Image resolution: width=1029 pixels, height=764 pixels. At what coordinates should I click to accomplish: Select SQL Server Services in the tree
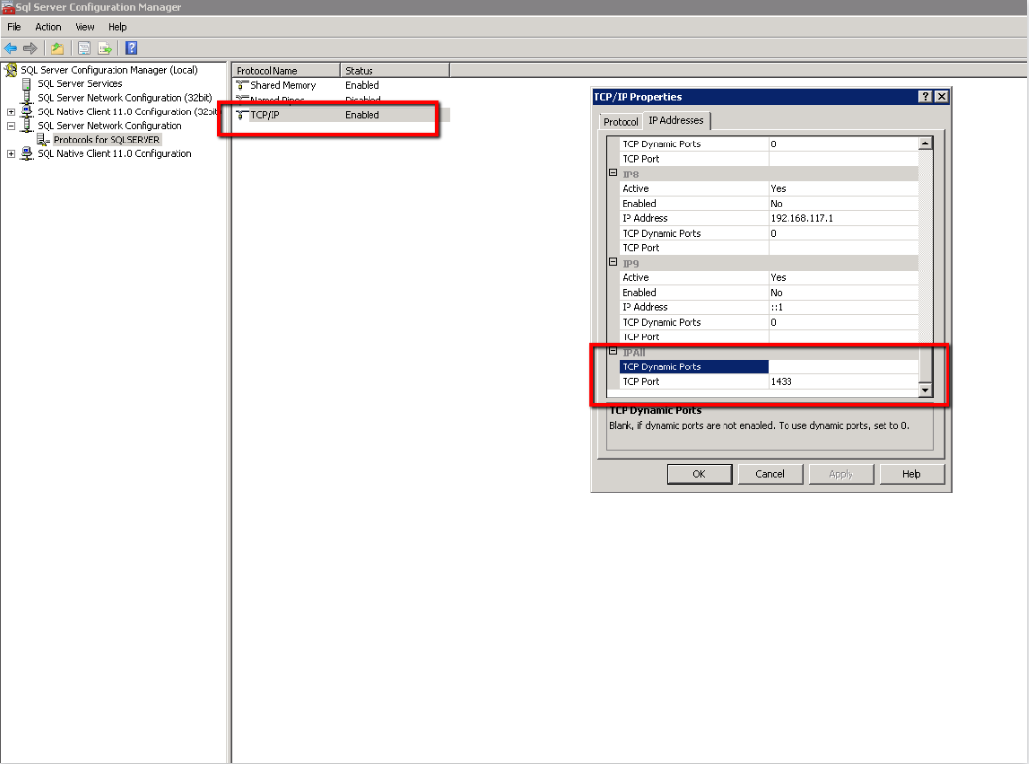[80, 84]
